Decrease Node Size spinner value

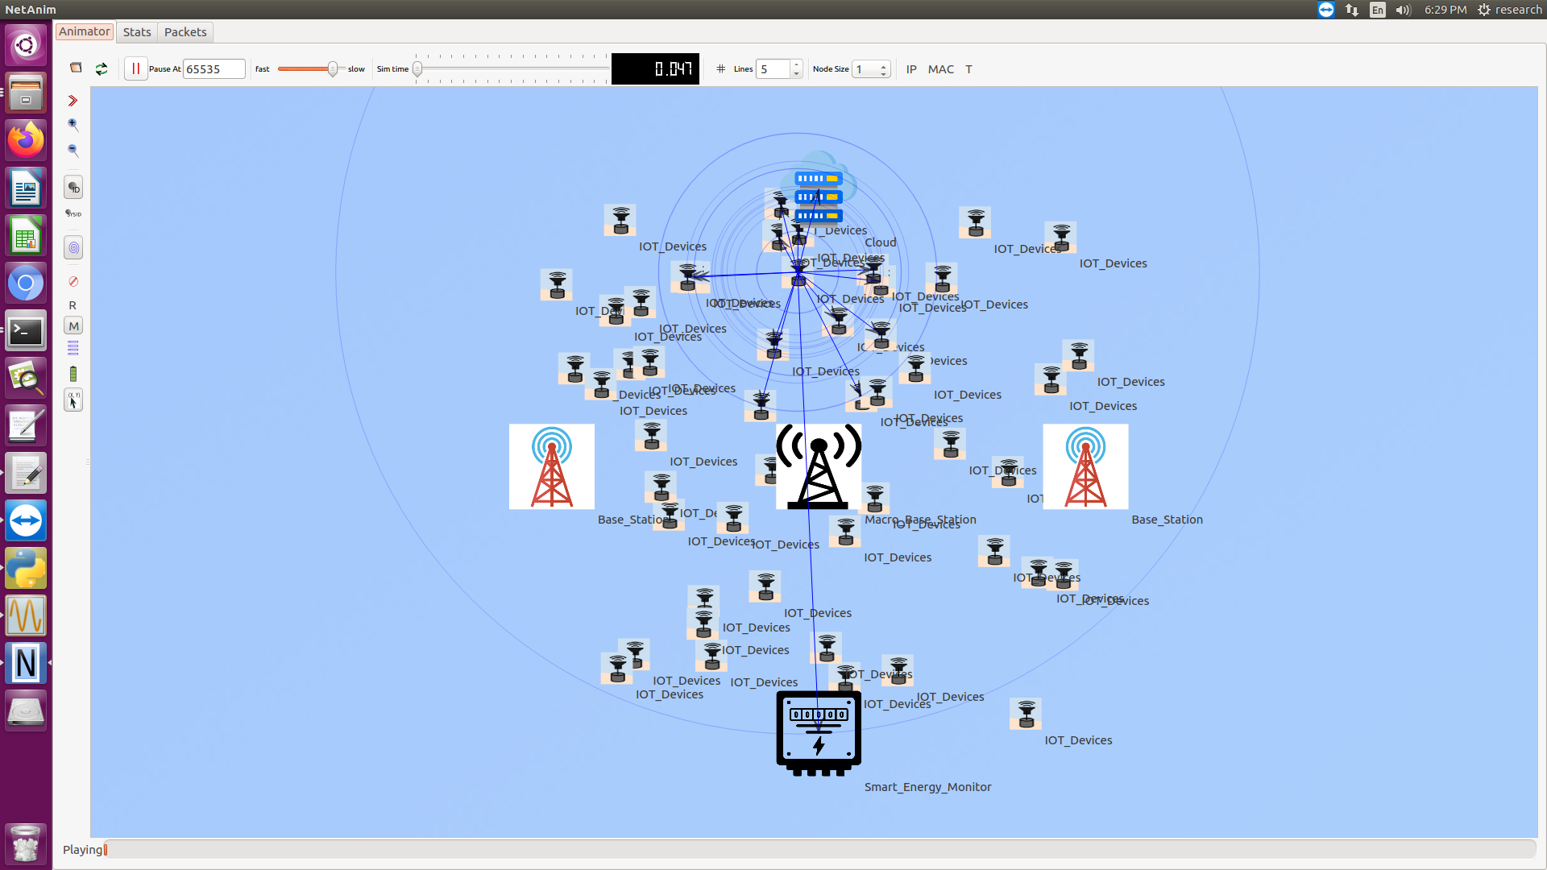tap(884, 74)
